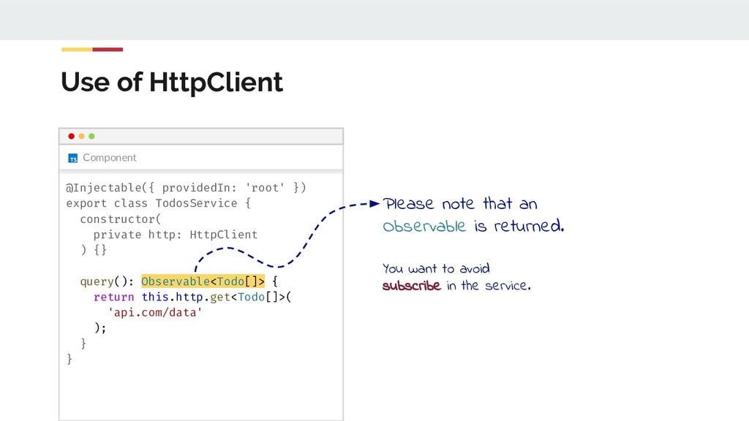Click the 'You want to avoid' note line
Viewport: 749px width, 421px height.
[436, 268]
